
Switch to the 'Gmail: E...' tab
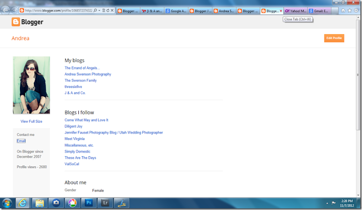319,11
